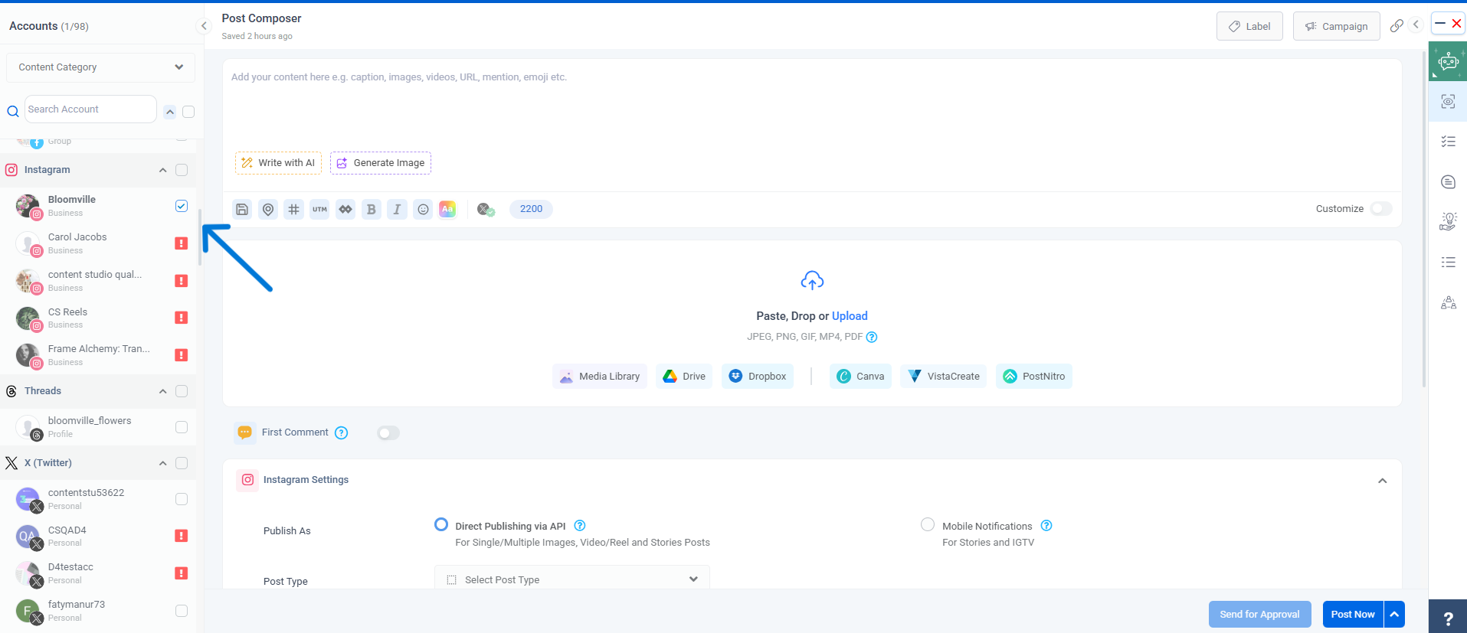The image size is (1467, 633).
Task: Open the team members icon in right sidebar
Action: [x=1448, y=302]
